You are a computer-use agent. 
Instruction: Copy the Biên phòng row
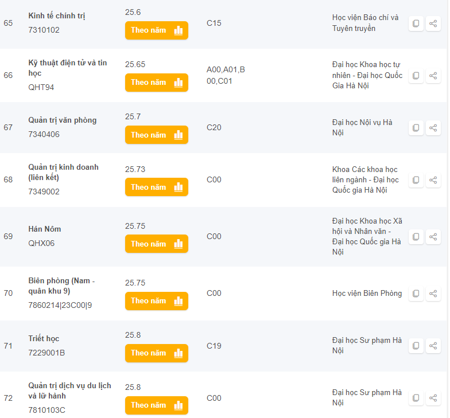click(416, 294)
